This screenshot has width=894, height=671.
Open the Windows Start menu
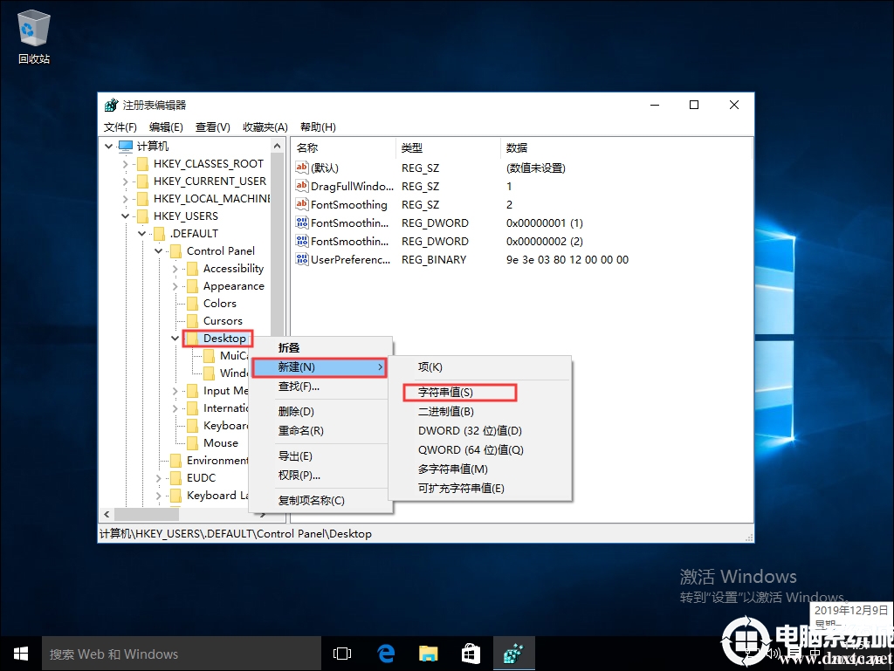(x=21, y=654)
